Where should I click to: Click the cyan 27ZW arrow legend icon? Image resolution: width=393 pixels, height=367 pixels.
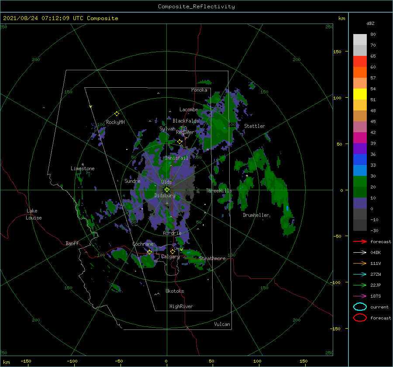pyautogui.click(x=360, y=274)
